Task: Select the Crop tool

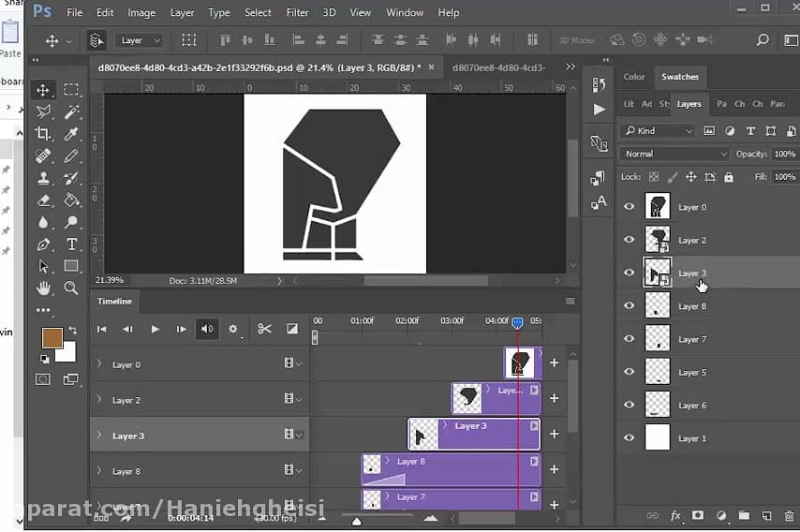Action: click(43, 134)
